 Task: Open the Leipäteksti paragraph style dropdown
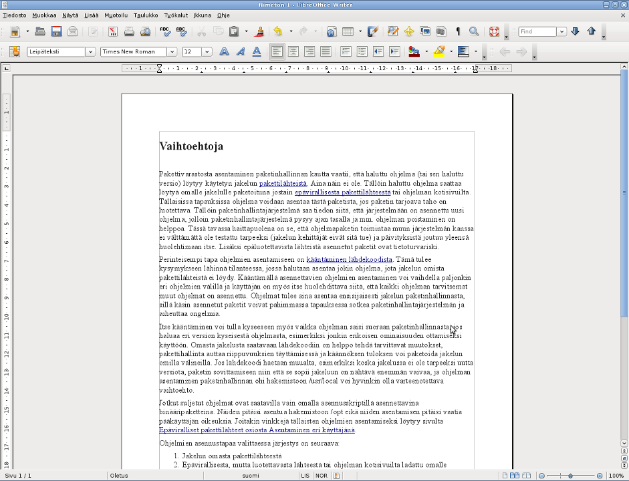90,51
